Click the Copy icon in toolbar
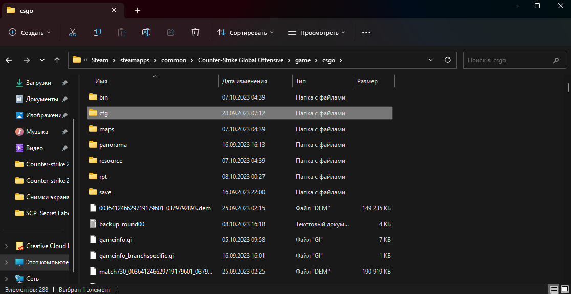 [97, 32]
